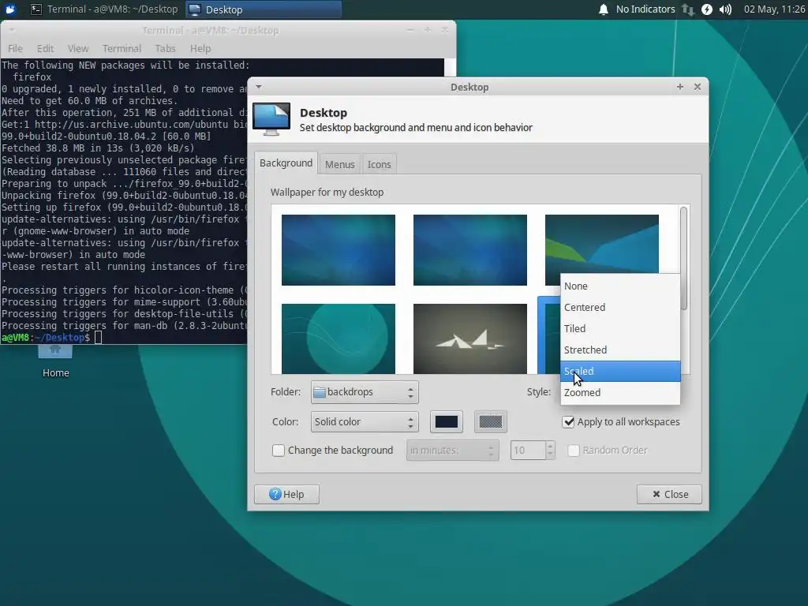Image resolution: width=808 pixels, height=606 pixels.
Task: Pick the first dark color swatch
Action: click(x=447, y=422)
